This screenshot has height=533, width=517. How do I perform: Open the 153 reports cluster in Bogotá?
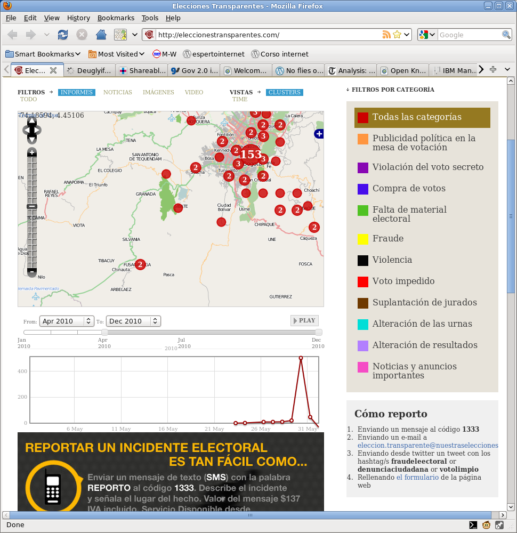[x=251, y=155]
